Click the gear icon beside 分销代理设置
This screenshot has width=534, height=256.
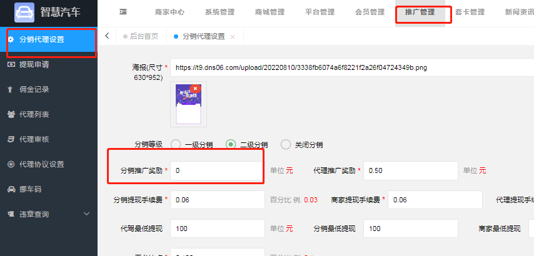(11, 39)
